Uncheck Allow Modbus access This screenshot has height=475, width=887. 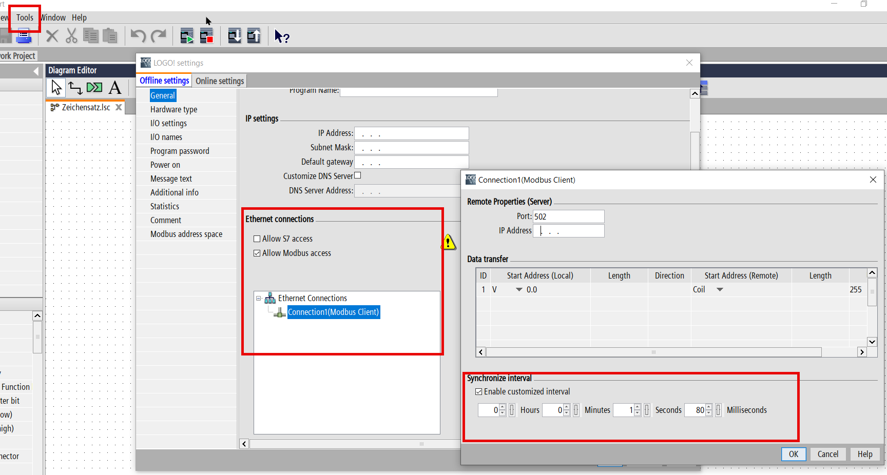click(x=257, y=253)
